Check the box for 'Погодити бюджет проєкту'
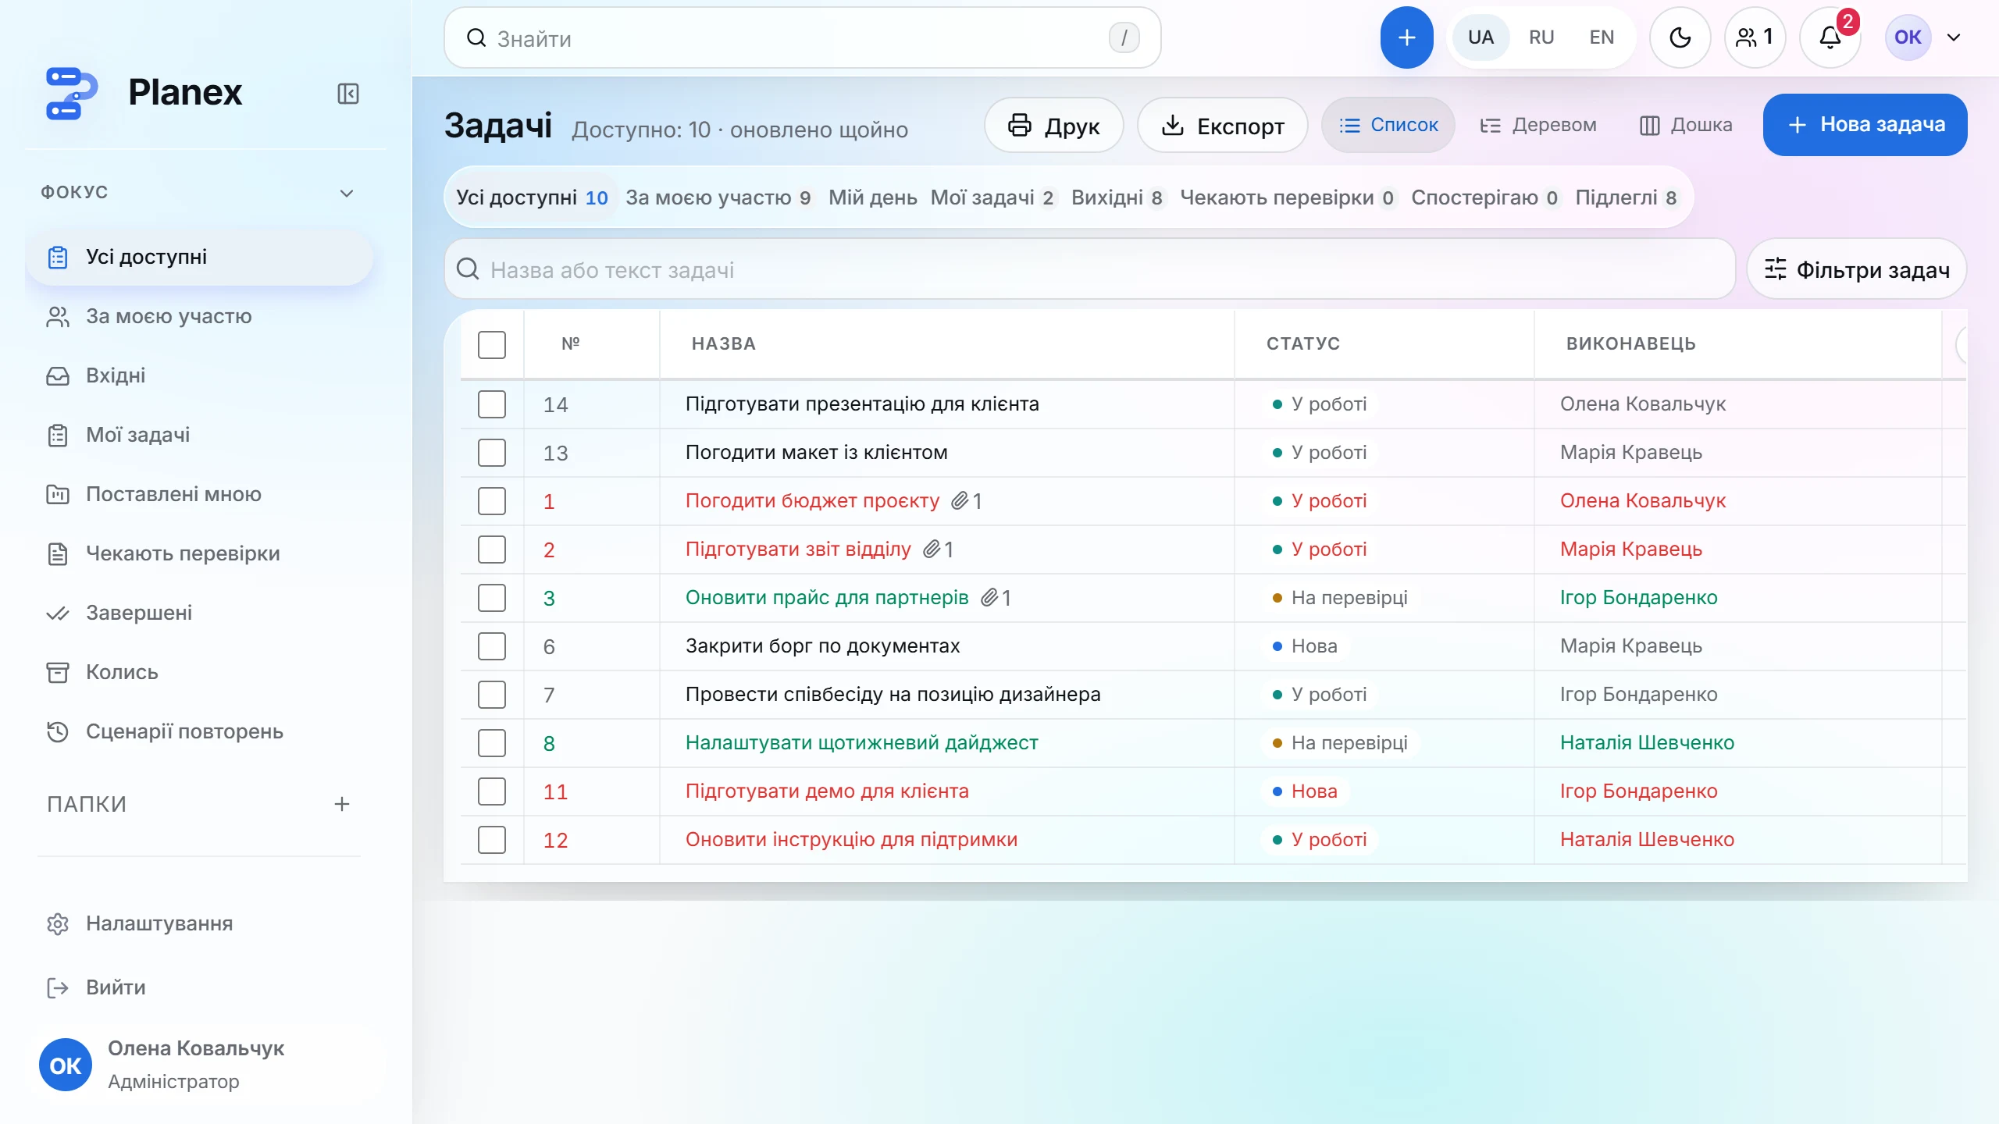The width and height of the screenshot is (1999, 1124). click(492, 501)
